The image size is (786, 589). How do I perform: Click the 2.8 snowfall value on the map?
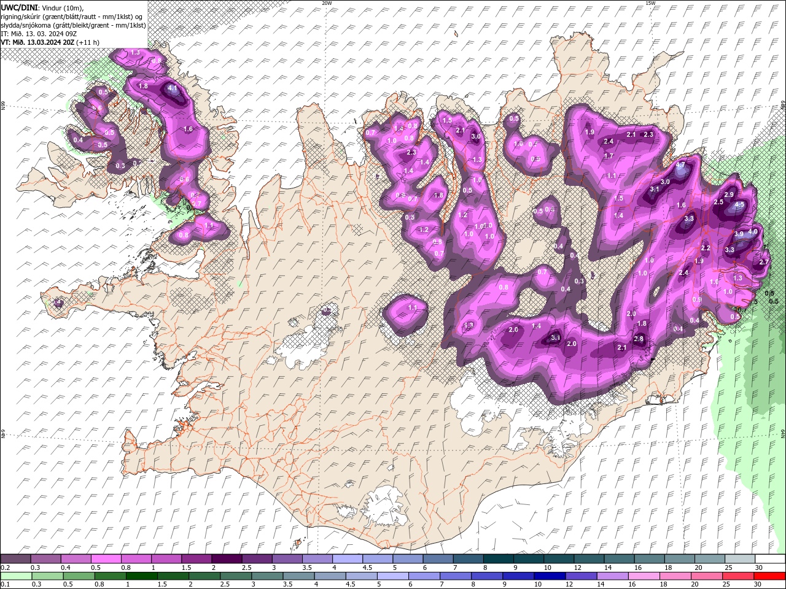click(x=639, y=339)
